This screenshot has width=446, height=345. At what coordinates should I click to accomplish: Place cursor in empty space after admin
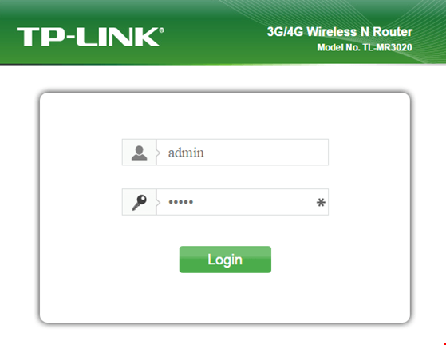(265, 153)
